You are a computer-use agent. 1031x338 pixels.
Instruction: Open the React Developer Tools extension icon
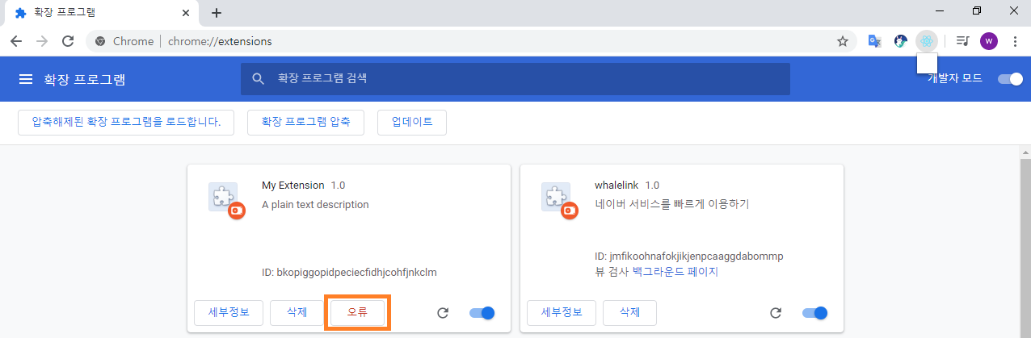pos(927,41)
